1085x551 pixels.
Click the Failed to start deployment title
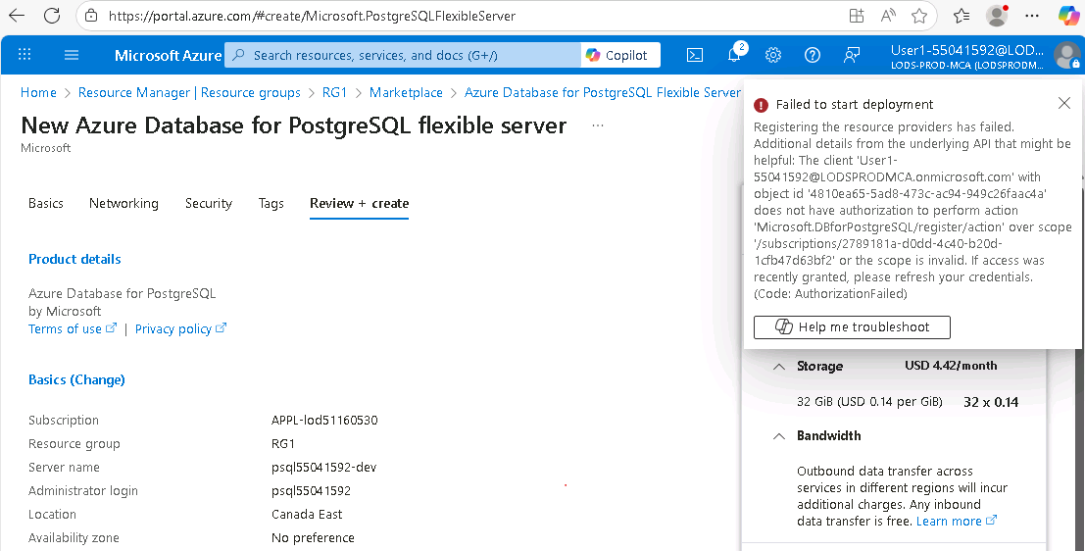[855, 105]
